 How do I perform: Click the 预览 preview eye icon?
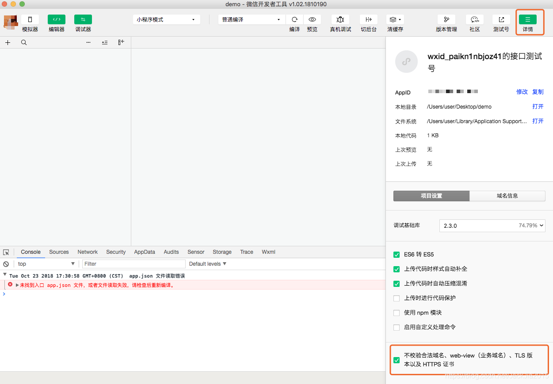[312, 19]
